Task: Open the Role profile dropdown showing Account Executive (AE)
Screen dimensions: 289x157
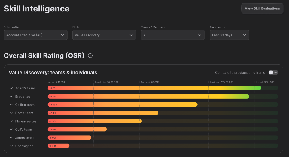Action: point(35,35)
